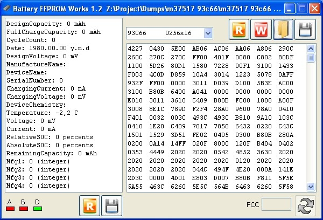Click the orange R read EEPROM button at top
Screen dimensions: 323x220
(239, 30)
